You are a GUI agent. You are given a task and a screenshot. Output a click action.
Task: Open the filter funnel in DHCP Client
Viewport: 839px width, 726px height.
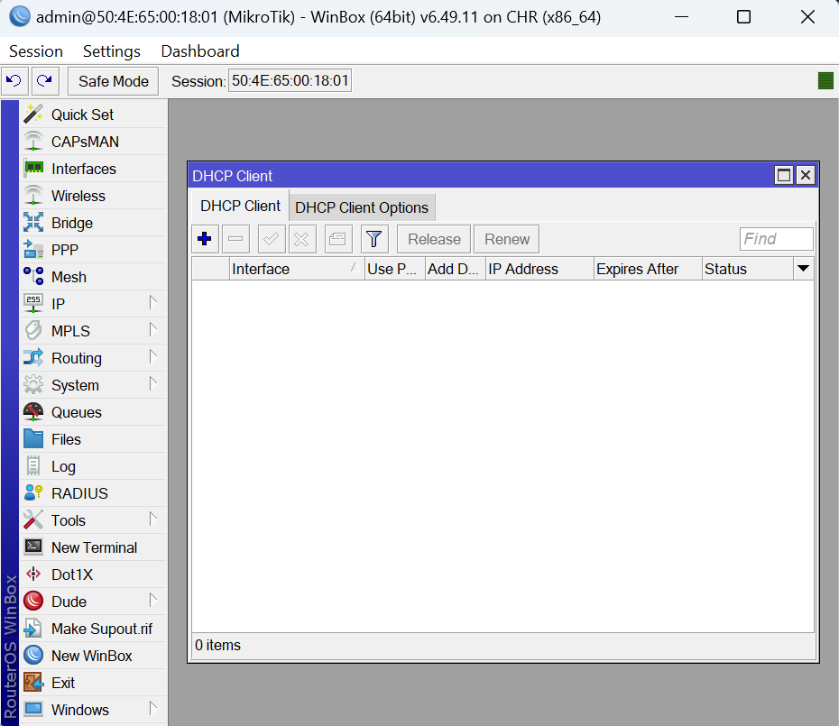[x=374, y=239]
